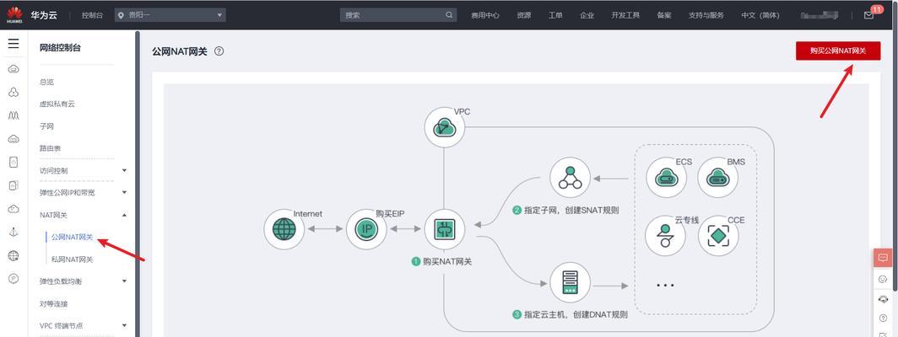Open 企业 in the top bar

[x=587, y=15]
